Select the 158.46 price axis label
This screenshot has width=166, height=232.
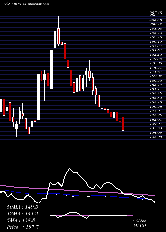pos(156,93)
